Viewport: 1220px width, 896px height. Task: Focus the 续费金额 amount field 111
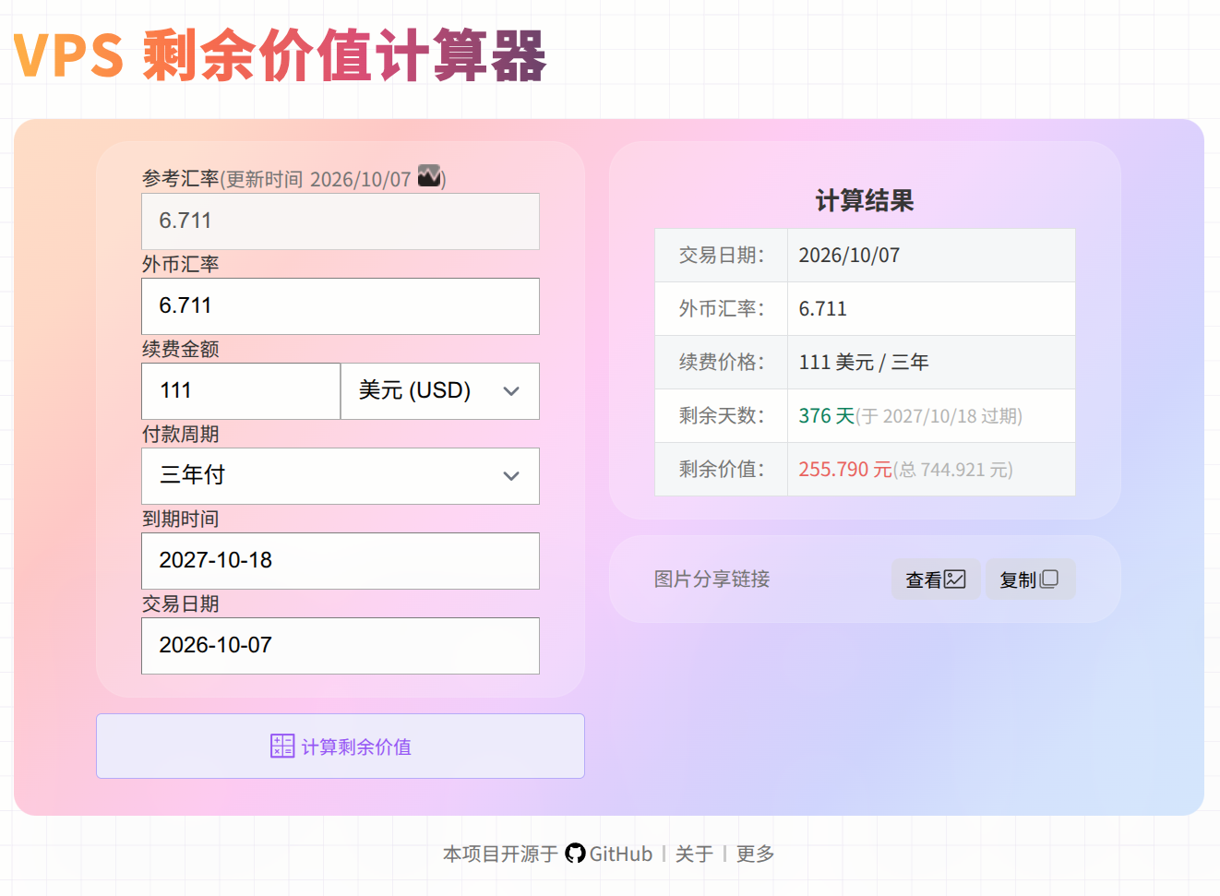(x=241, y=391)
